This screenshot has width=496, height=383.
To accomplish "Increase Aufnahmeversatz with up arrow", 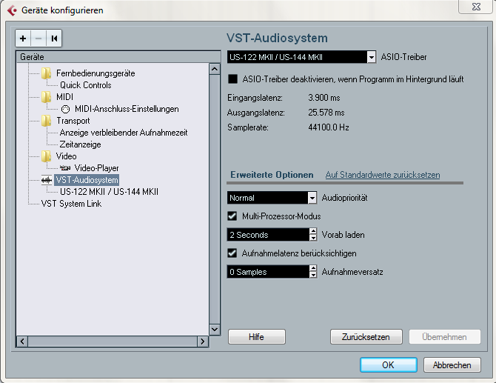I will pos(313,269).
